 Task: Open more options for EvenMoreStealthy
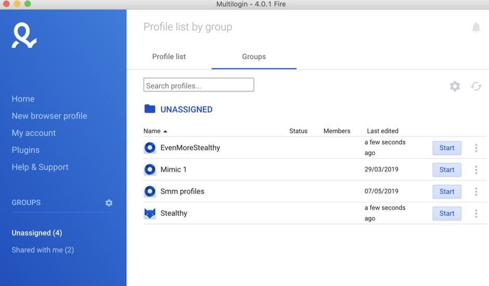click(476, 148)
